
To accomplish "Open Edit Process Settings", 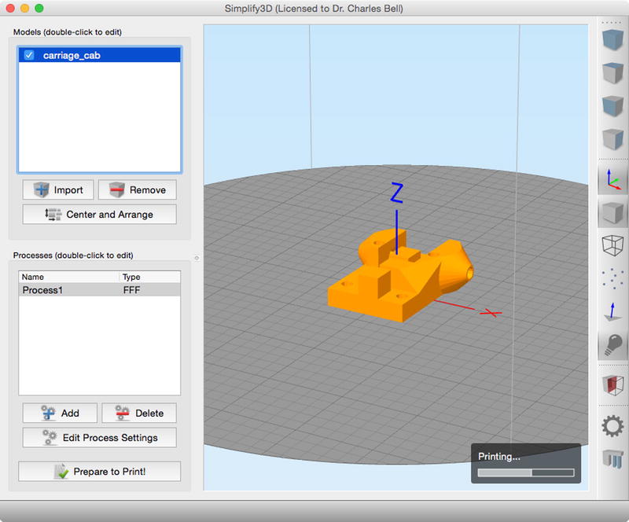I will [100, 437].
